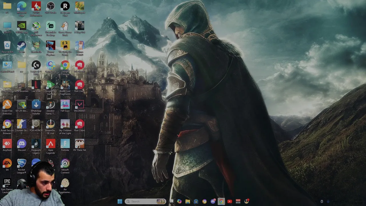Open Microsoft Store from the taskbar
The image size is (366, 206).
[196, 201]
